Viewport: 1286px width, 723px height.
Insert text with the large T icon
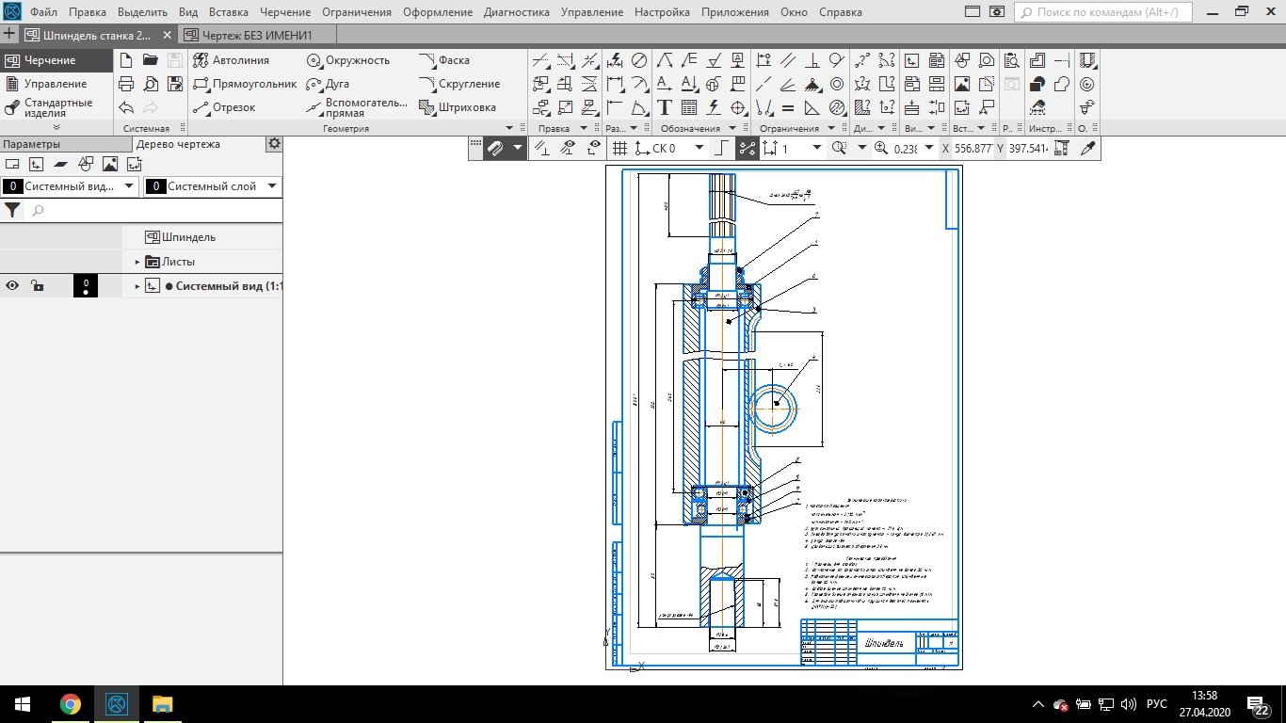pos(664,107)
